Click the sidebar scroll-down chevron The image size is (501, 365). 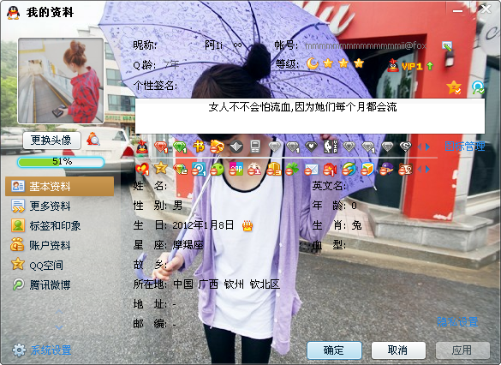coord(59,327)
